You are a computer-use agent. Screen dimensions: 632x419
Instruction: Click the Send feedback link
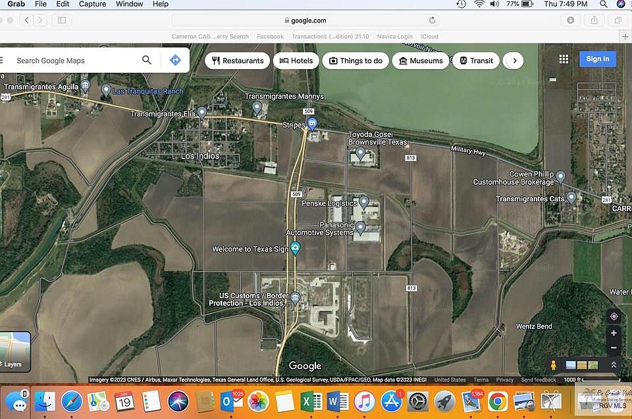(x=539, y=380)
